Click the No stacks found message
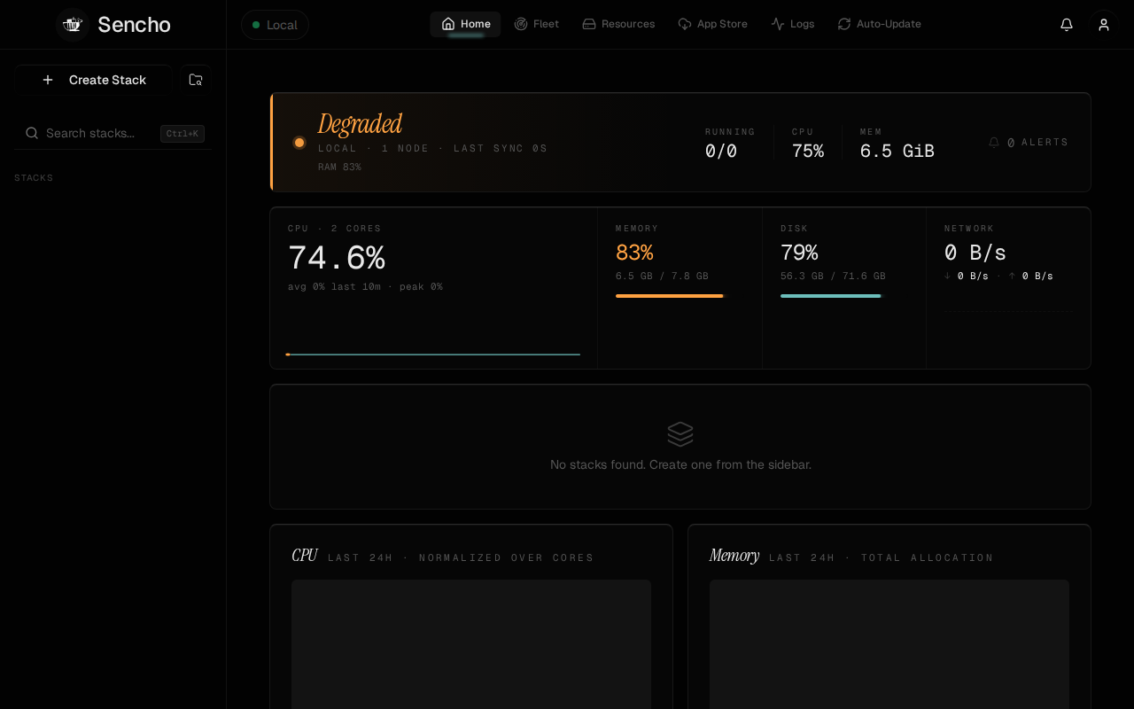The image size is (1134, 709). point(680,464)
